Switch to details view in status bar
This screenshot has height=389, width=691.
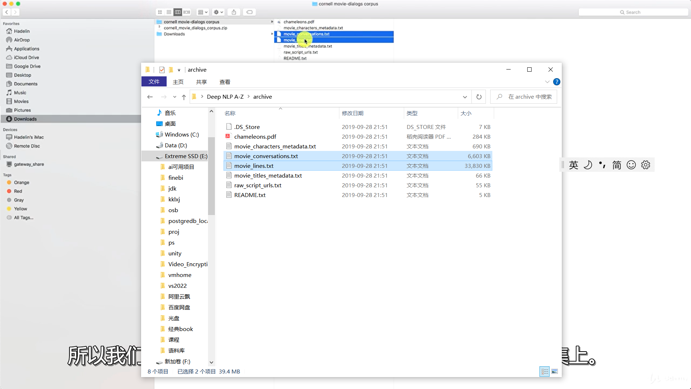click(545, 371)
